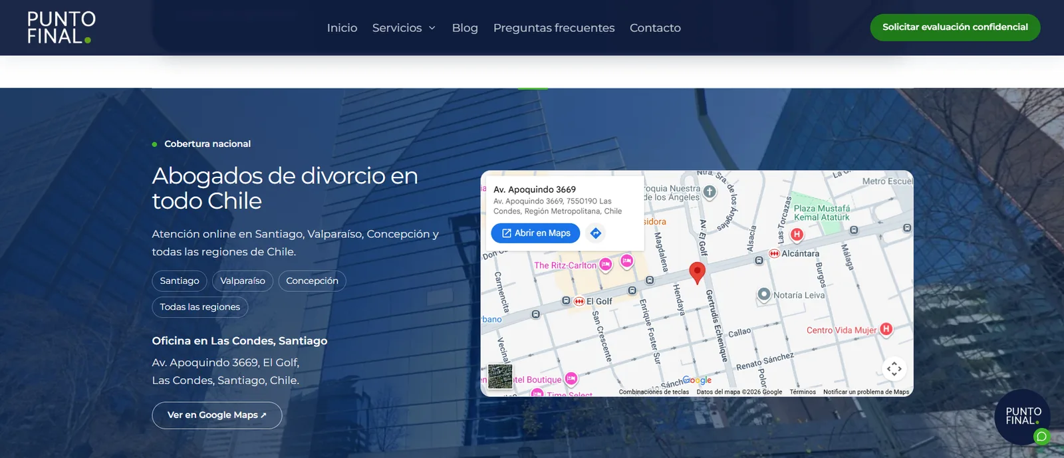
Task: Click the Plaza Mustafá Kemal Atatürk label
Action: pos(822,213)
